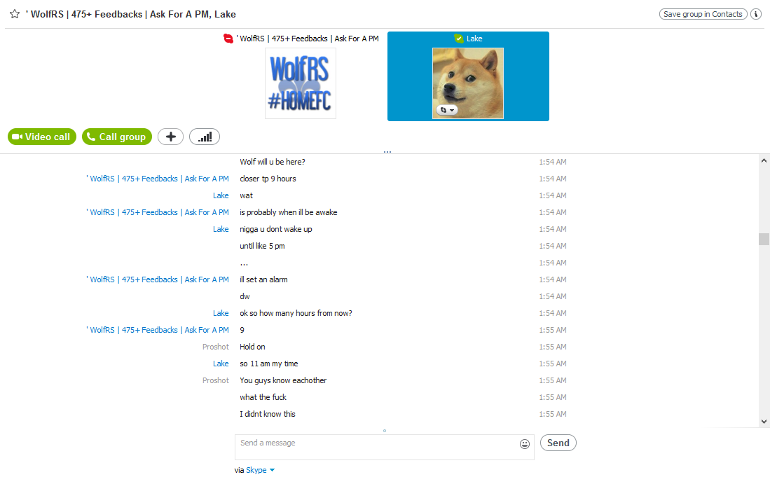Click the Send button
Image resolution: width=770 pixels, height=477 pixels.
click(558, 443)
